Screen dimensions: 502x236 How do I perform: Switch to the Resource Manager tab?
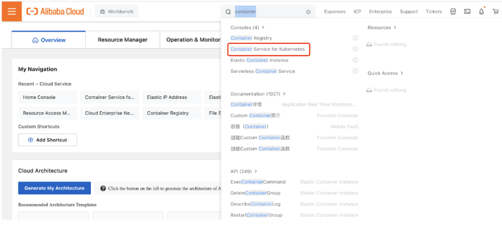click(123, 40)
